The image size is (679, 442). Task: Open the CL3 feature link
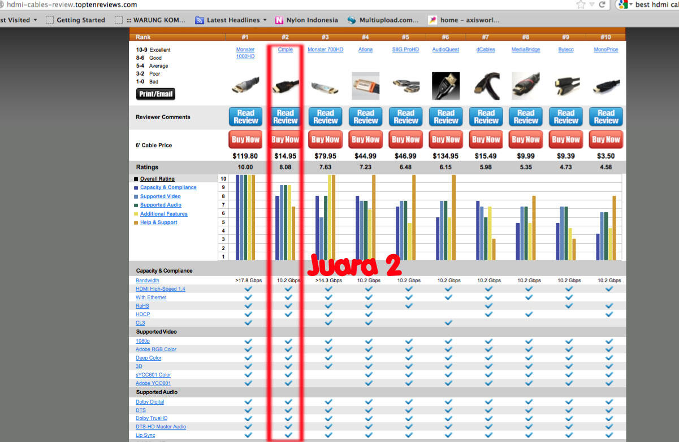[x=140, y=323]
